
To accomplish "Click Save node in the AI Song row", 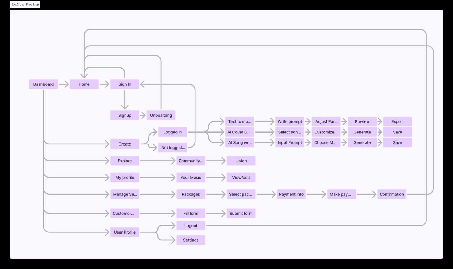I will [398, 142].
